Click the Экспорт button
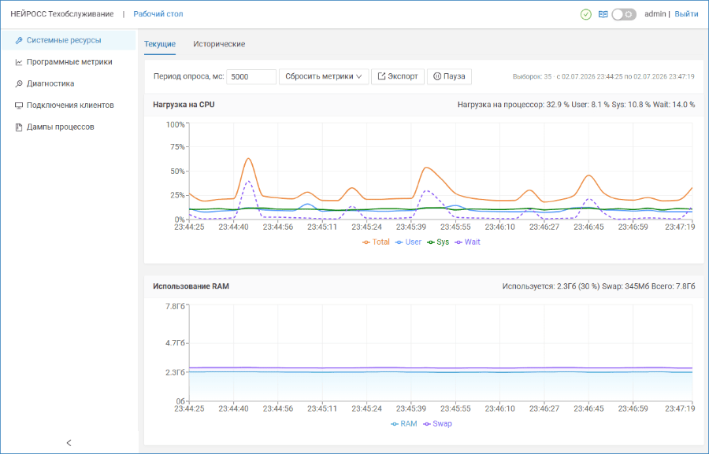This screenshot has height=454, width=709. pyautogui.click(x=398, y=77)
